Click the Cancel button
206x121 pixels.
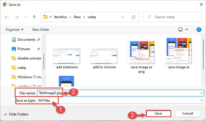pyautogui.click(x=188, y=113)
